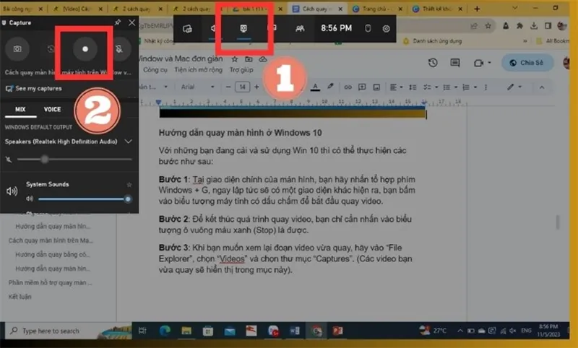This screenshot has width=578, height=348.
Task: Star the Google Docs document
Action: tap(234, 59)
